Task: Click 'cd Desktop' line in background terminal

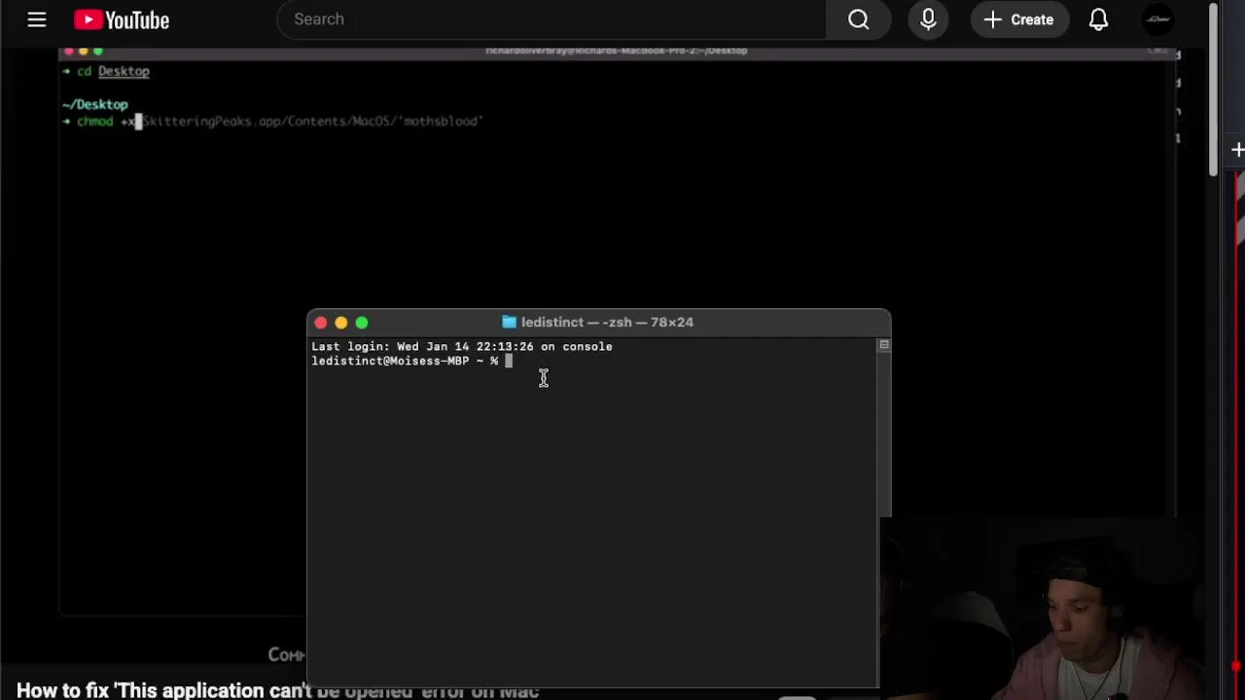Action: 113,71
